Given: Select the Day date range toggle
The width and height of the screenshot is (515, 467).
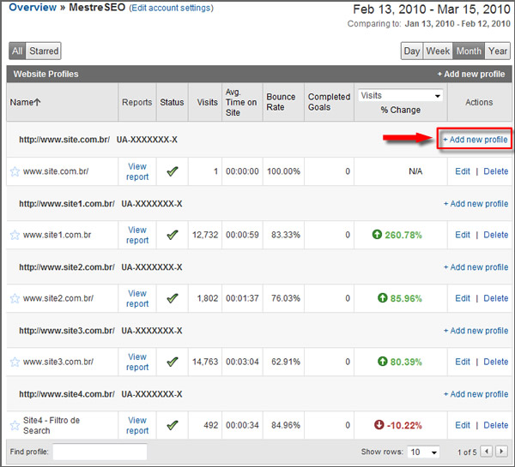Looking at the screenshot, I should tap(412, 51).
